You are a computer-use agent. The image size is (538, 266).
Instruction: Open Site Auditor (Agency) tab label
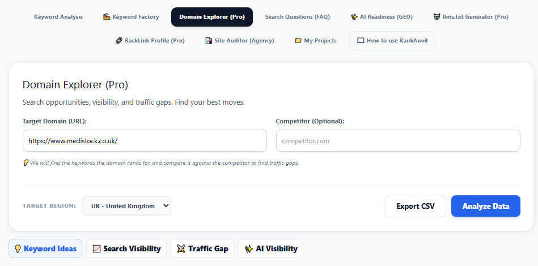(x=244, y=40)
